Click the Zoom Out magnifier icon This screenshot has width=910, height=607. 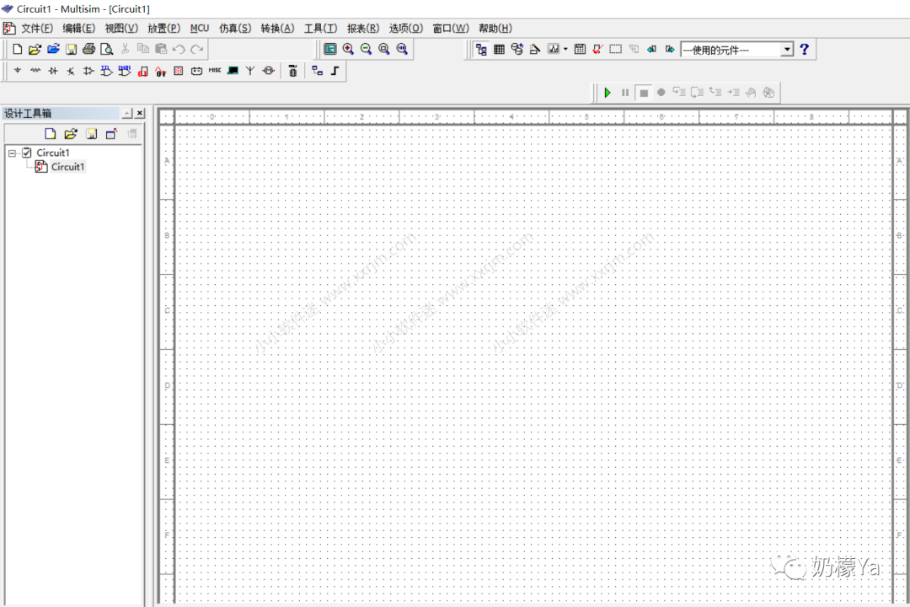(367, 50)
